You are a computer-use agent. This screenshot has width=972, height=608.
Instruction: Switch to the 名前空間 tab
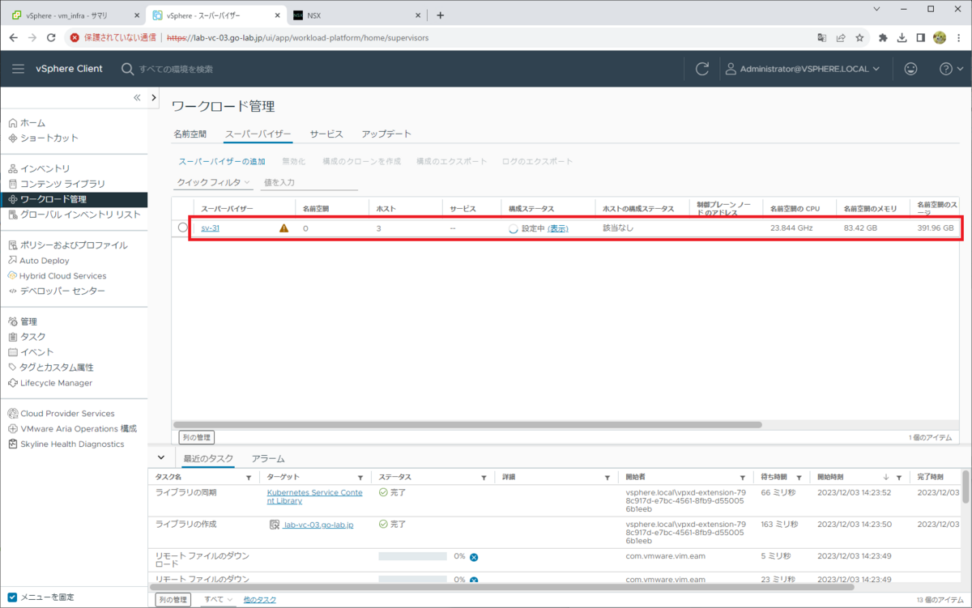pyautogui.click(x=190, y=134)
